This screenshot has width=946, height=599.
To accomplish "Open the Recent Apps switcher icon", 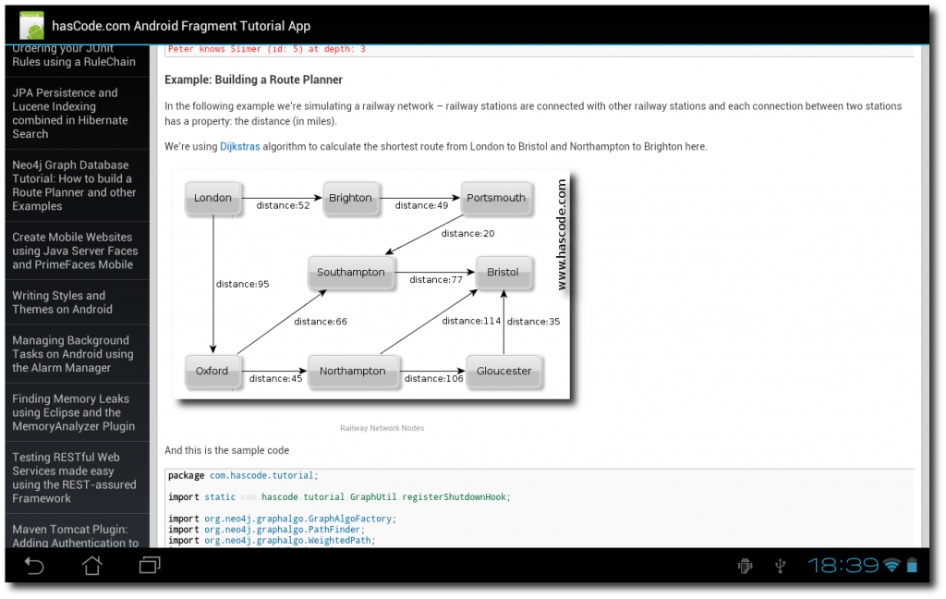I will pos(149,565).
